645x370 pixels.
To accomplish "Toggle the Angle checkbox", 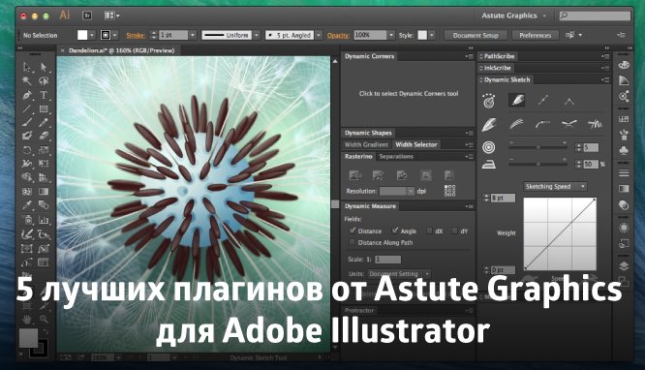I will [395, 231].
